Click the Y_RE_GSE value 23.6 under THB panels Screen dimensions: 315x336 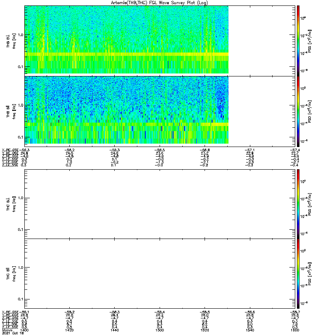[160, 153]
